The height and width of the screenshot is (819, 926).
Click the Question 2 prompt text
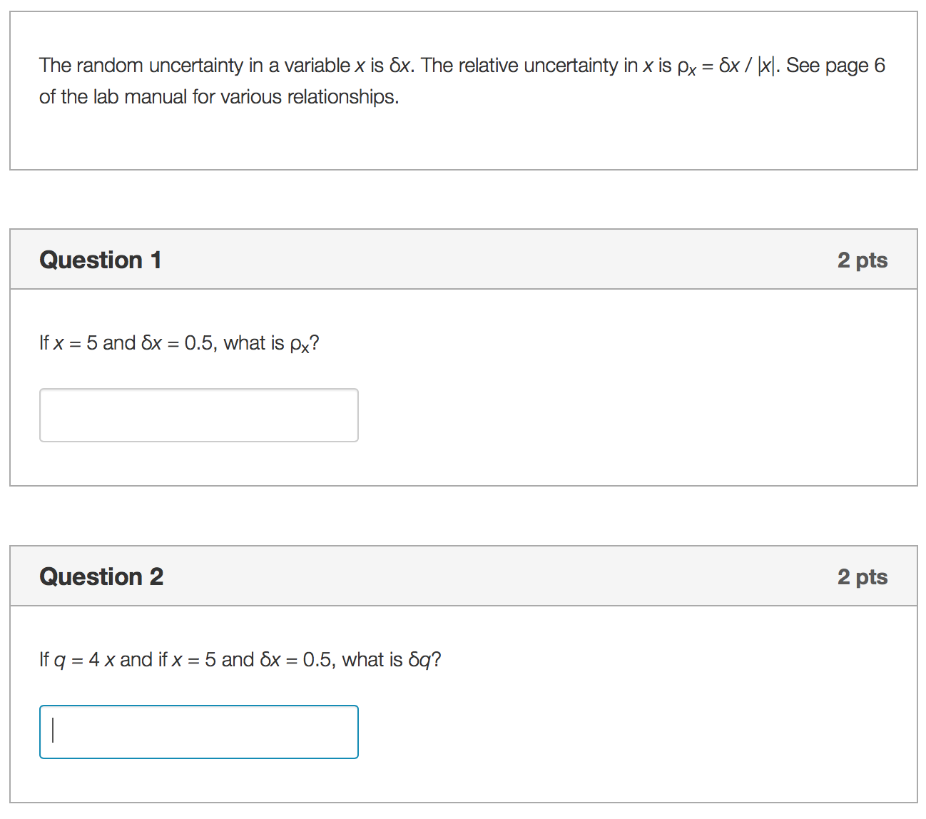click(239, 659)
